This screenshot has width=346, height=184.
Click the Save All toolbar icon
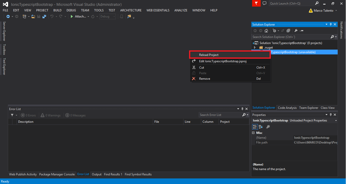click(44, 16)
